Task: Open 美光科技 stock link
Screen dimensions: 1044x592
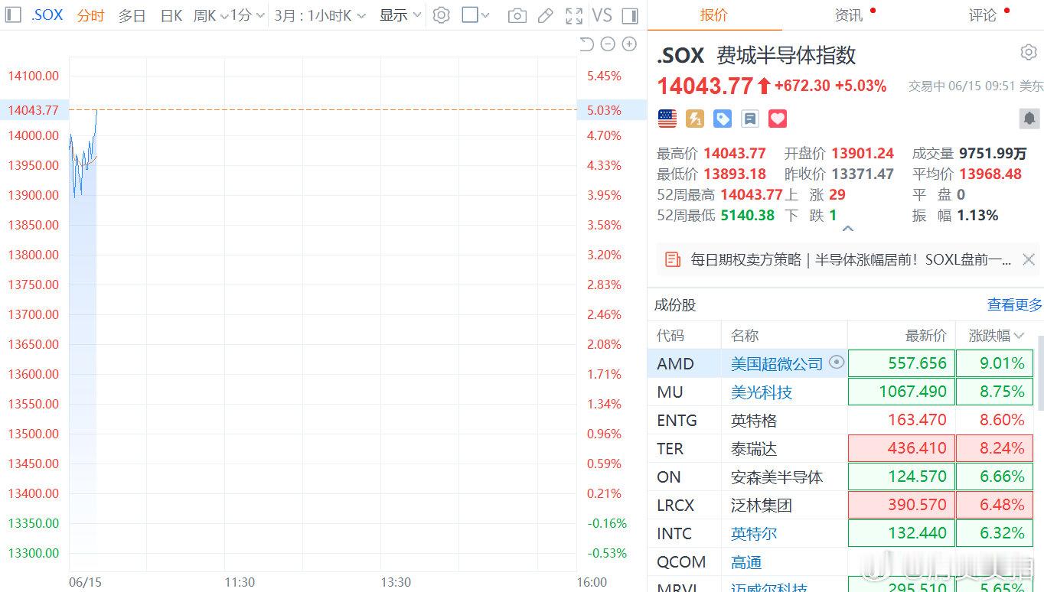Action: 761,392
